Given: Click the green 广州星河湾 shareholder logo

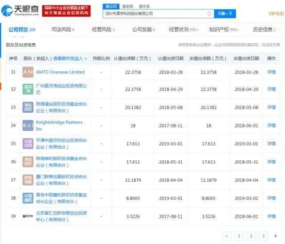Looking at the screenshot, I should pos(28,89).
